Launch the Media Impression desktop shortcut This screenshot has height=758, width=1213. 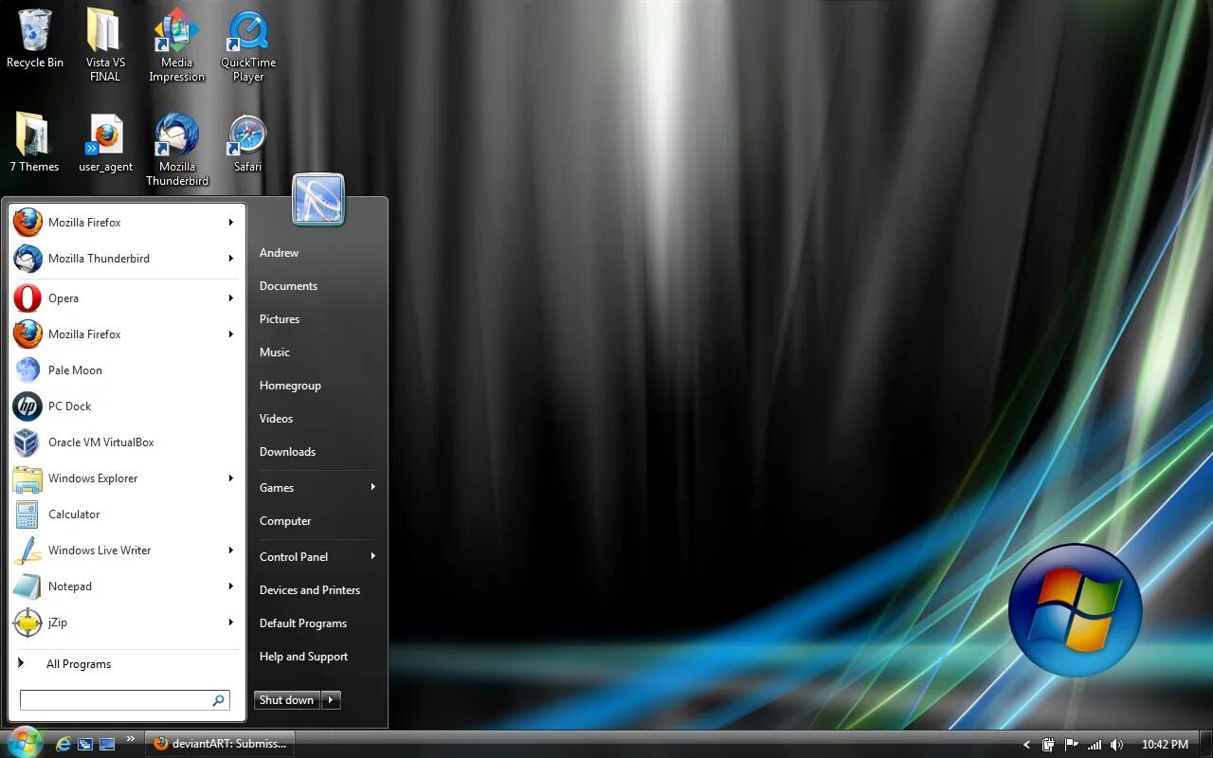point(176,45)
